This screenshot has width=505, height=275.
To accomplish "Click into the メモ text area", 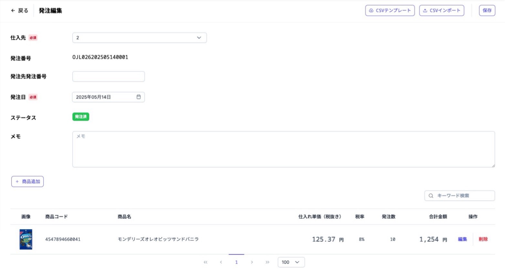I will click(x=283, y=149).
